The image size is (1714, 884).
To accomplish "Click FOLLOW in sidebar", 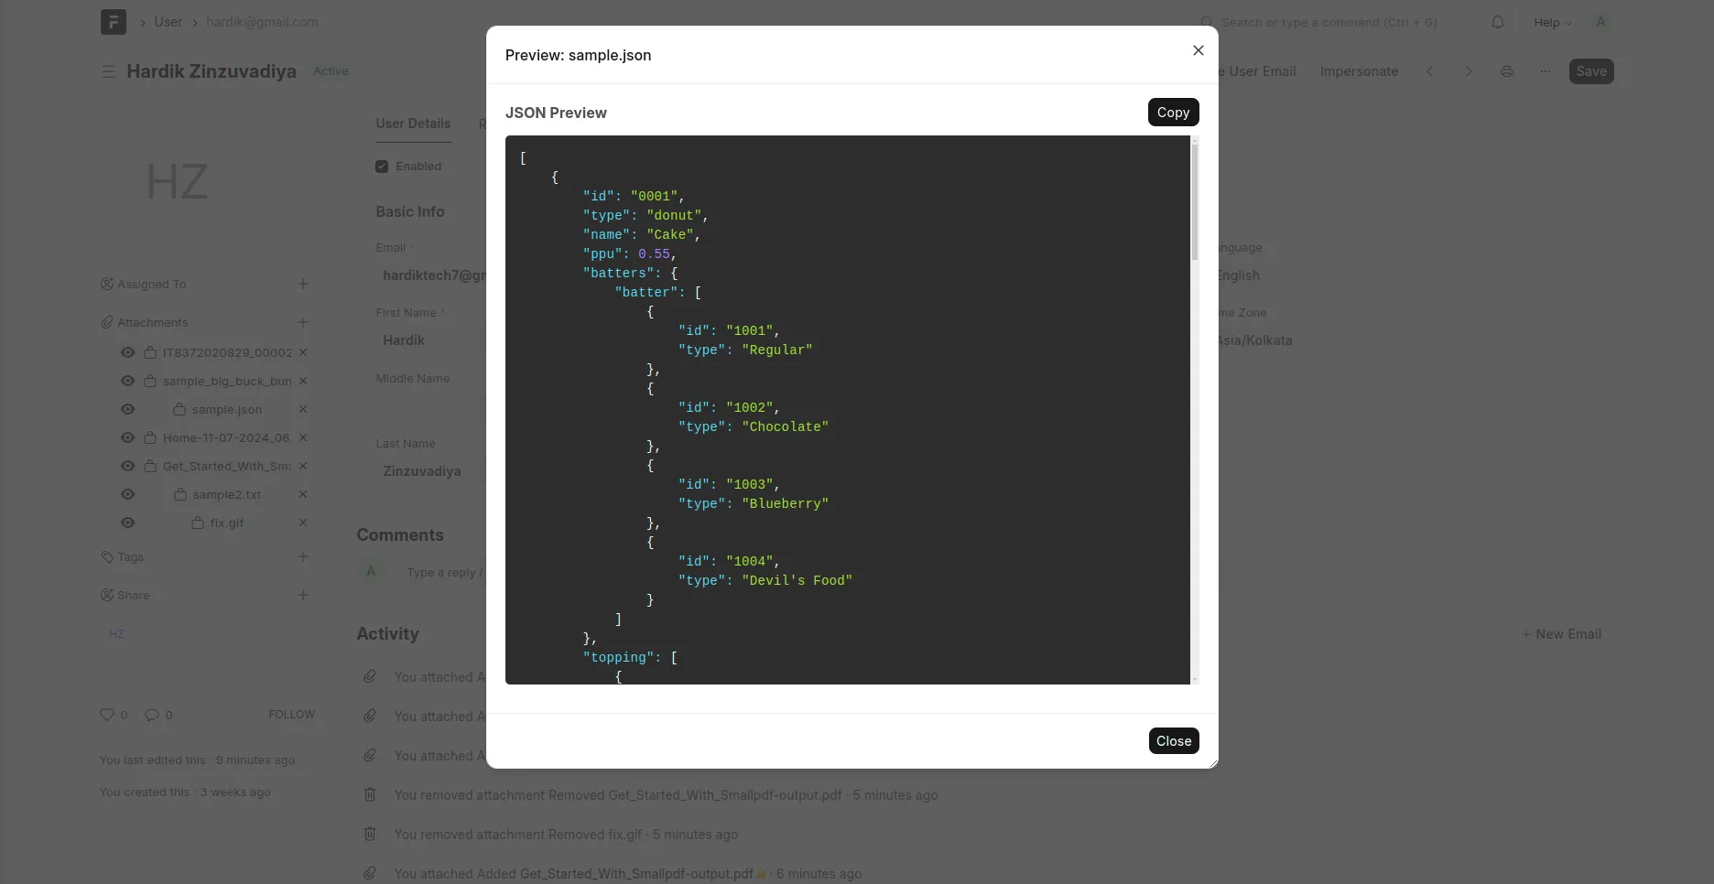I will [291, 715].
